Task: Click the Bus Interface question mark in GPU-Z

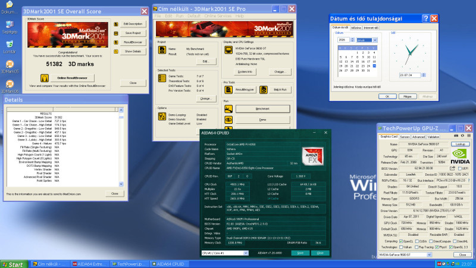Action: [x=469, y=180]
